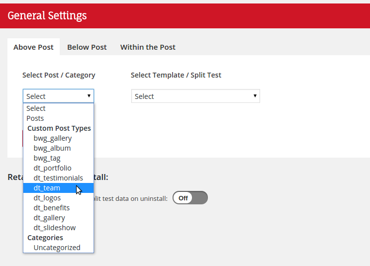The image size is (370, 266).
Task: Select the highlighted dt_team option
Action: [58, 188]
